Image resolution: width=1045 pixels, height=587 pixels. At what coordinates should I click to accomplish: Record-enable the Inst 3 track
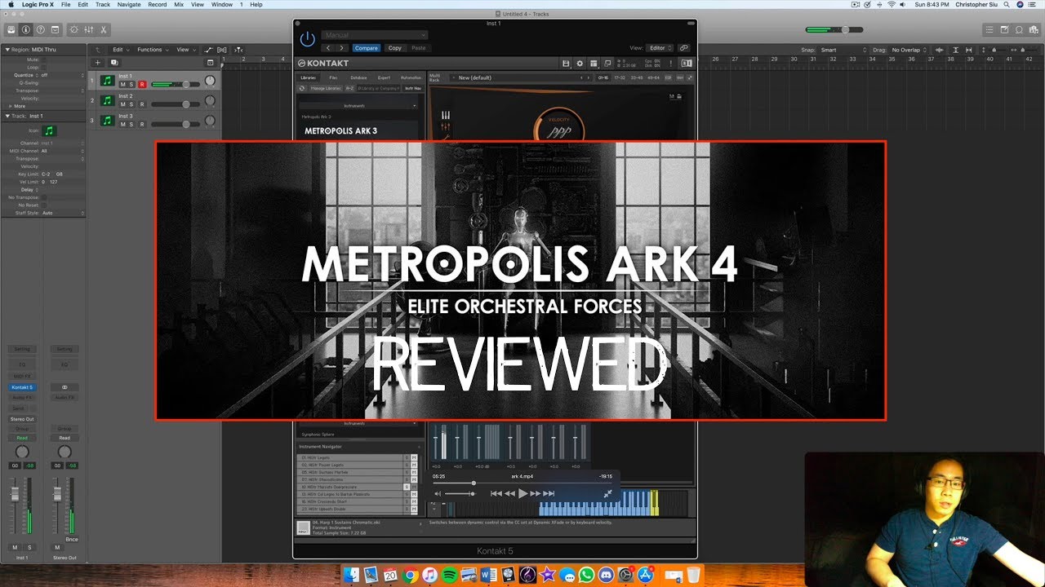click(x=142, y=125)
